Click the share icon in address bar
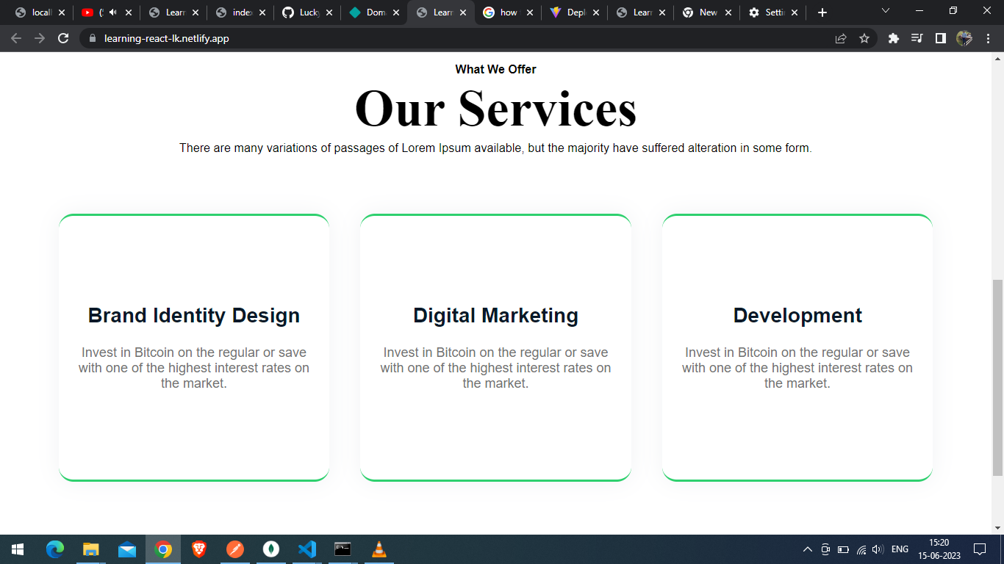The width and height of the screenshot is (1004, 564). coord(840,38)
